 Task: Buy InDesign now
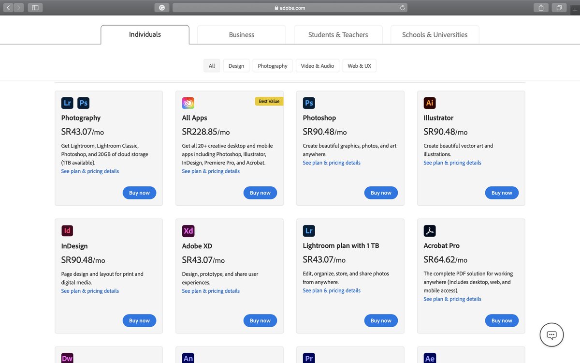pyautogui.click(x=139, y=320)
